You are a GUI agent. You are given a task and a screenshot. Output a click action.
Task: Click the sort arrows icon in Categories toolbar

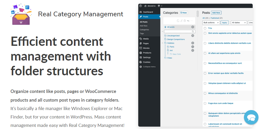[188, 21]
